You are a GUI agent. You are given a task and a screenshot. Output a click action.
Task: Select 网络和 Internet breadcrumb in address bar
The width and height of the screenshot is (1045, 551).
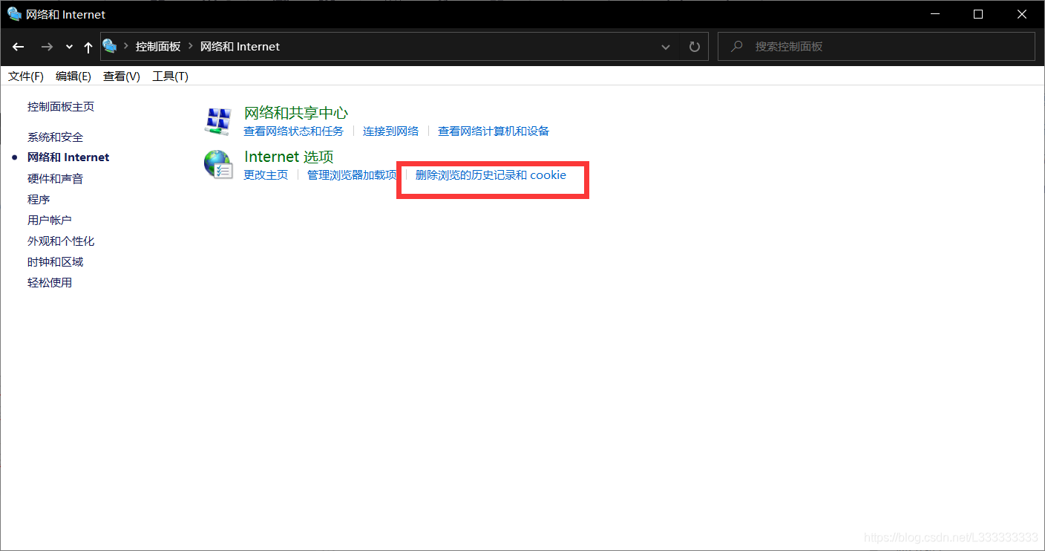click(240, 46)
